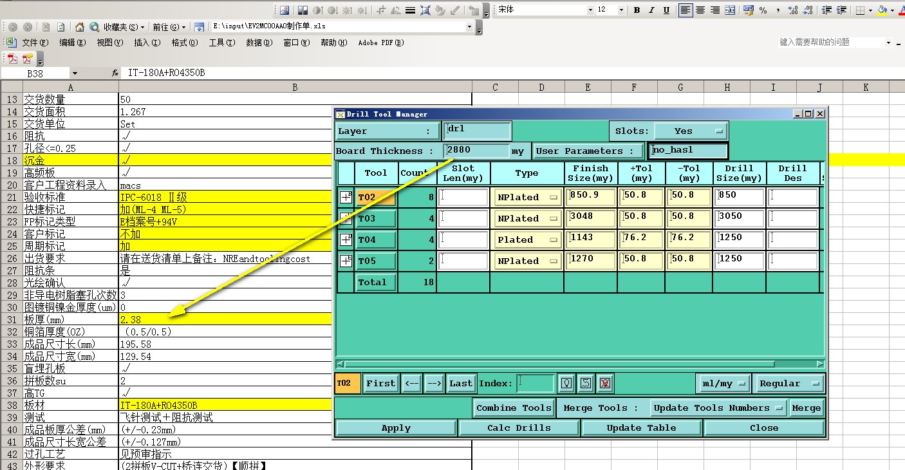Image resolution: width=905 pixels, height=470 pixels.
Task: Open the 编辑 (Edit) menu
Action: [72, 42]
